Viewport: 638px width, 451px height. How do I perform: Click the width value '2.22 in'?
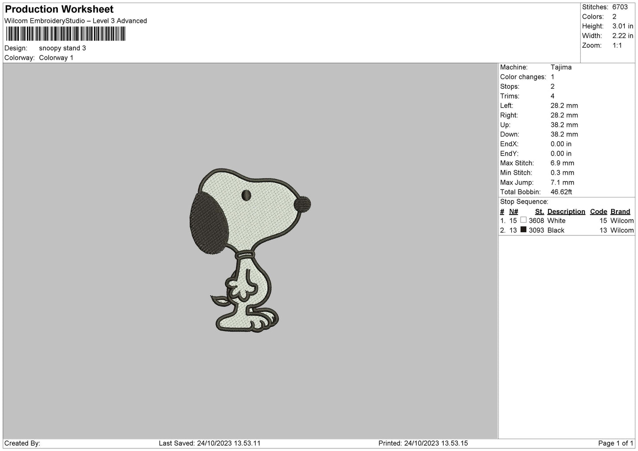click(x=623, y=36)
